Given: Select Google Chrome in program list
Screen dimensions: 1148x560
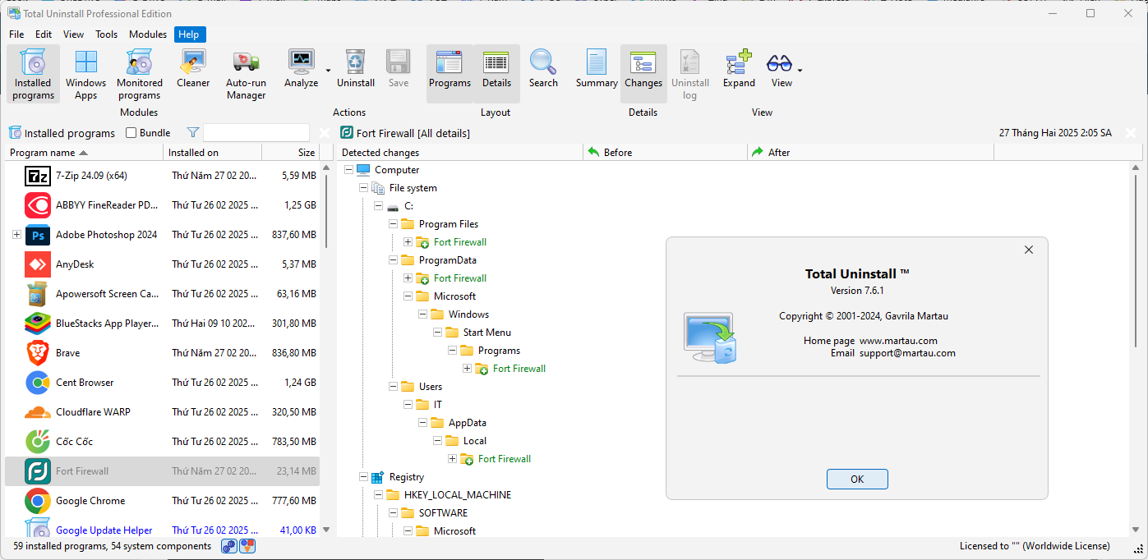Looking at the screenshot, I should tap(162, 501).
